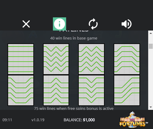Screen dimensions: 153x129
Task: Select the rising diagonal step paylines diagram
Action: (127, 90)
